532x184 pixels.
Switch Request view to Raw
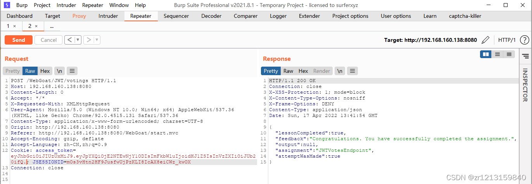[x=30, y=71]
